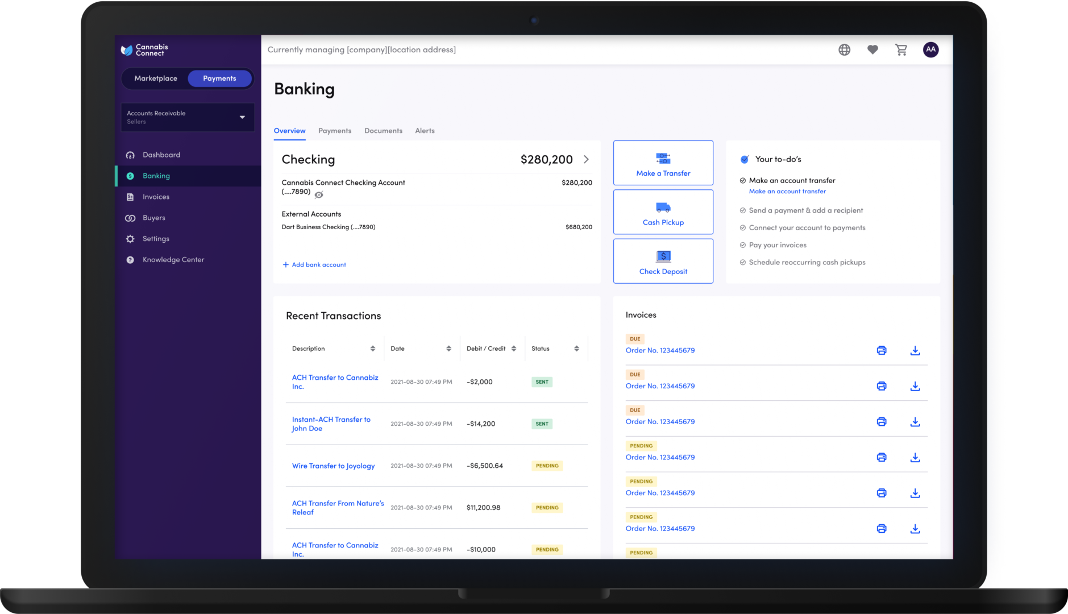Image resolution: width=1068 pixels, height=614 pixels.
Task: Click the Cannabis Connect logo
Action: click(x=145, y=50)
